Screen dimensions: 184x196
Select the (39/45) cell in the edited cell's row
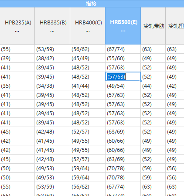[52, 76]
